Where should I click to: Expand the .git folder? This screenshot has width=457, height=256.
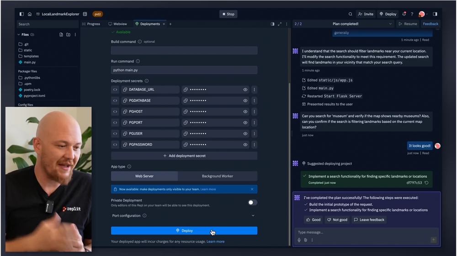tap(24, 44)
